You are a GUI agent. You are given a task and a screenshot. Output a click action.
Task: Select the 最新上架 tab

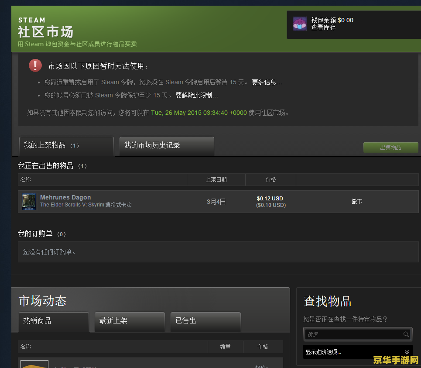coord(130,321)
